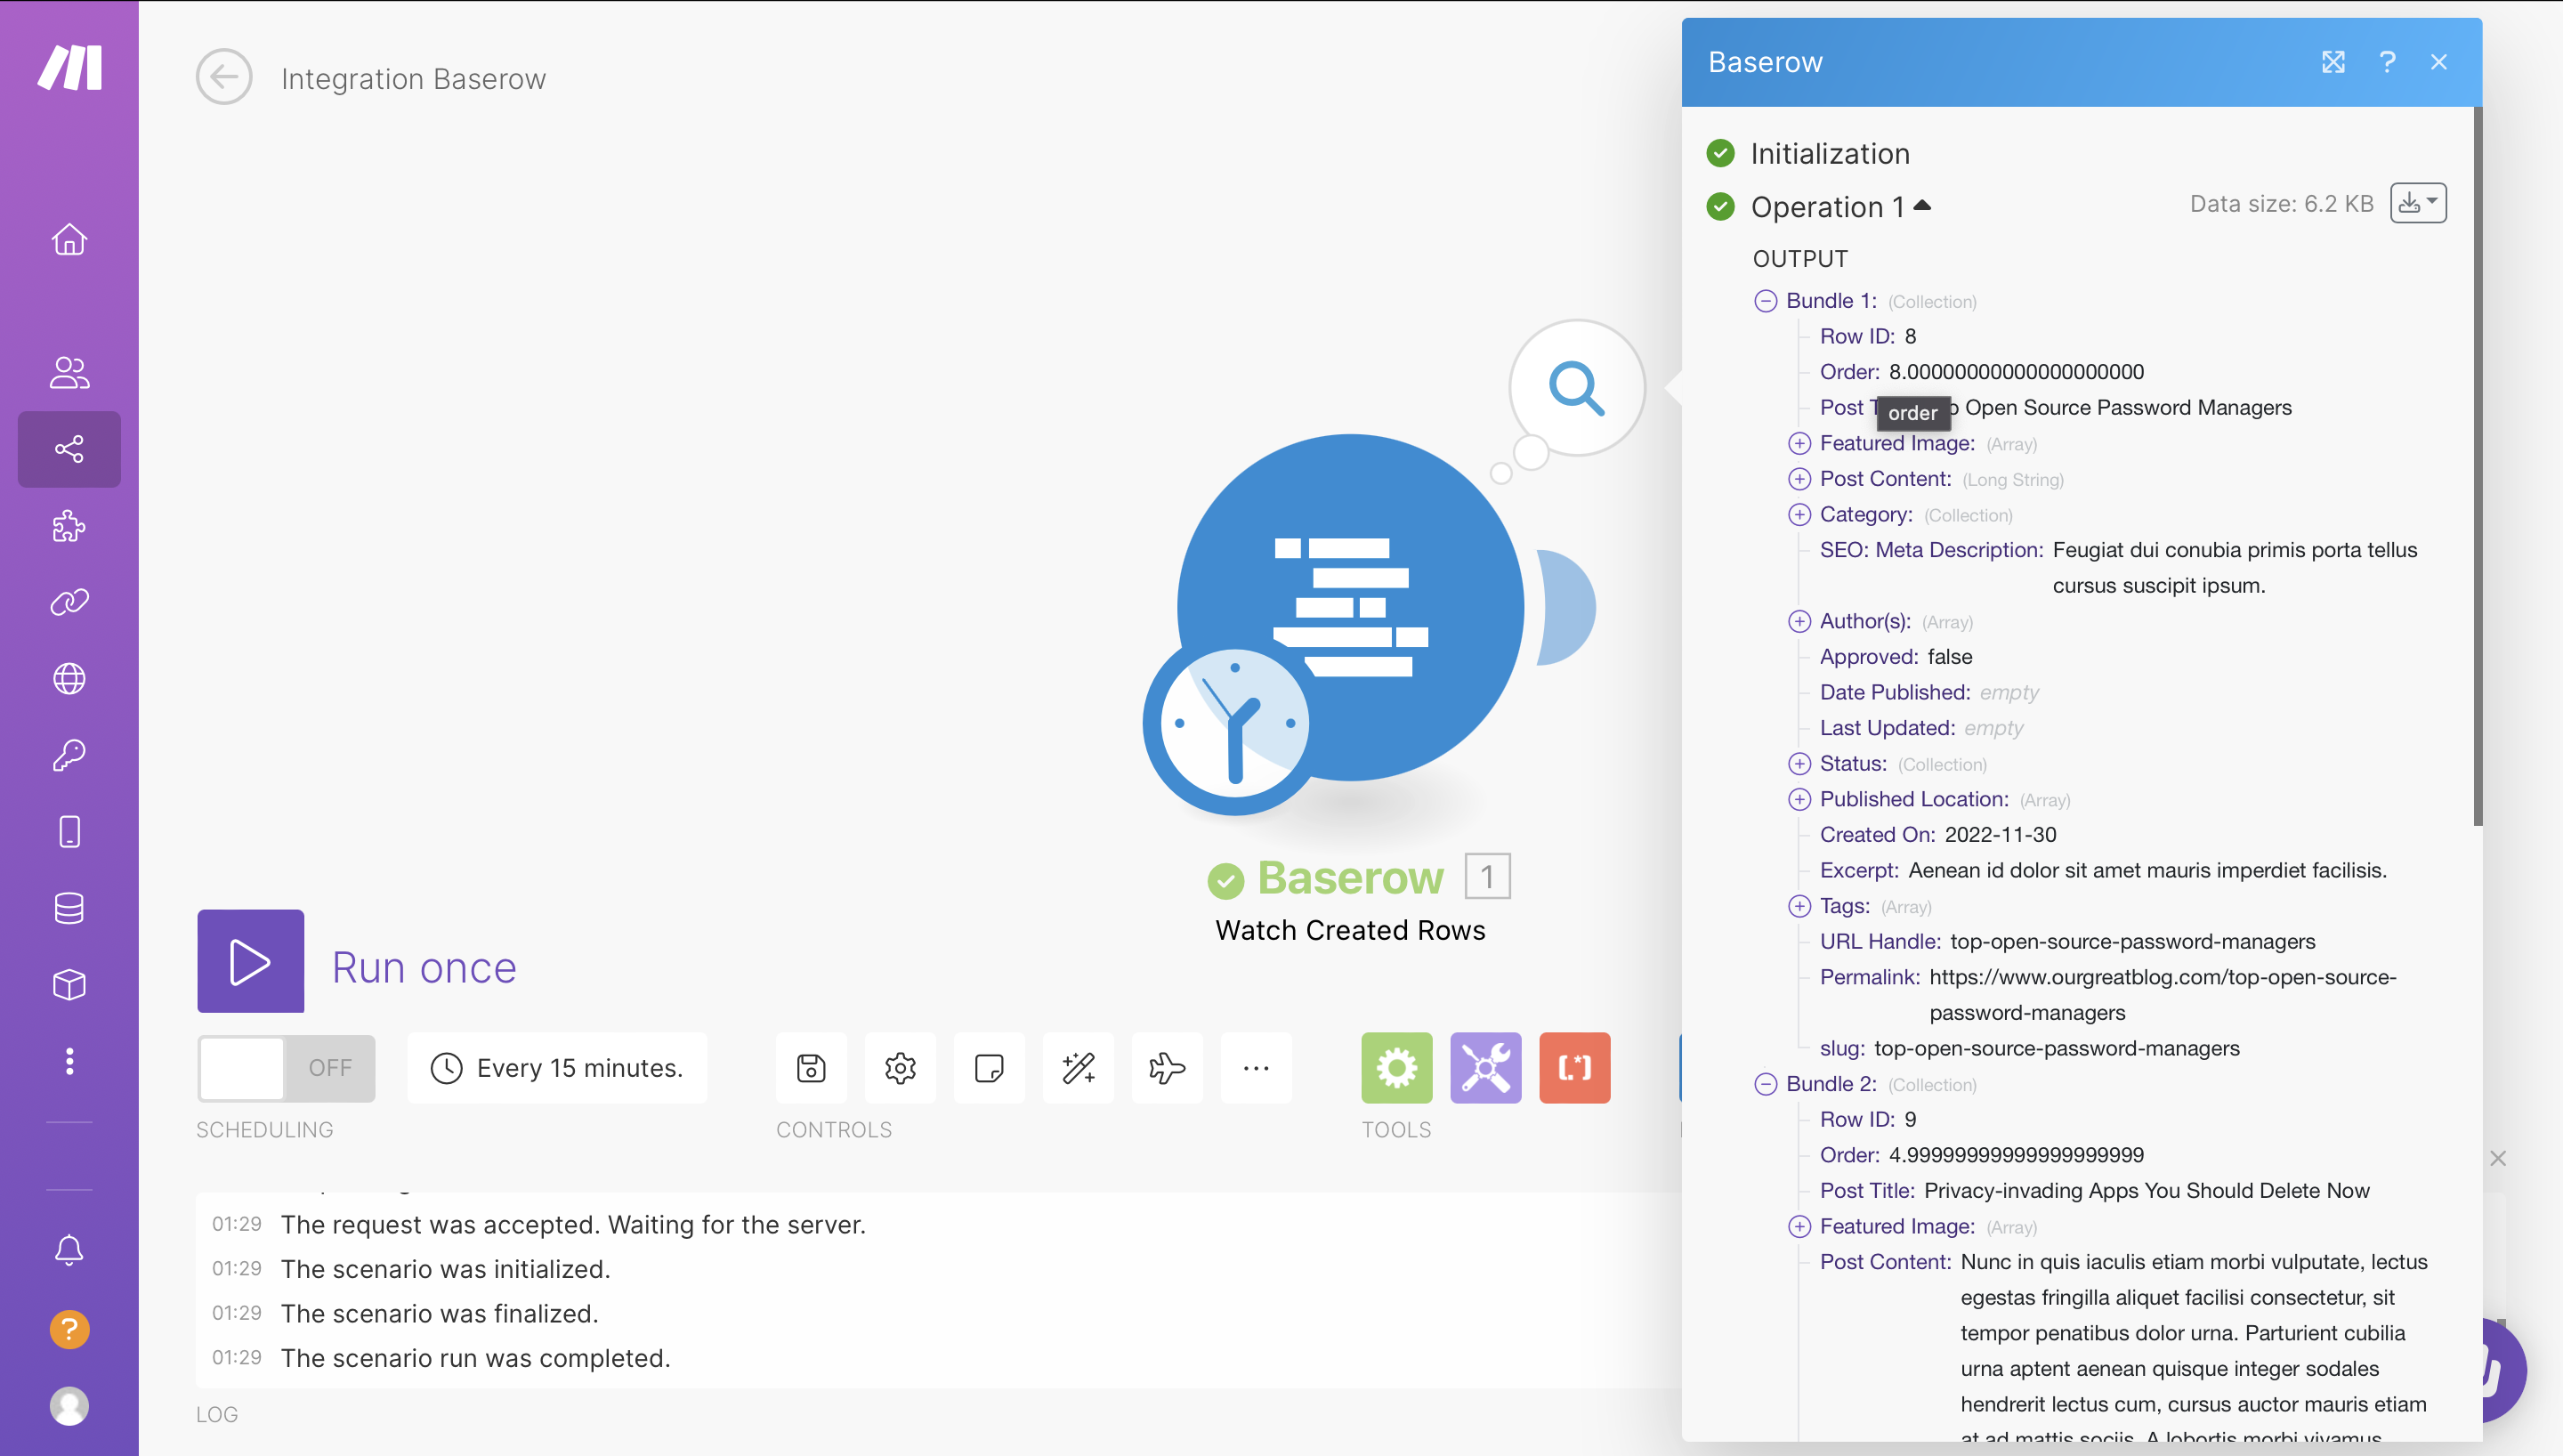The width and height of the screenshot is (2563, 1456).
Task: Open the red Text parser icon
Action: pos(1574,1068)
